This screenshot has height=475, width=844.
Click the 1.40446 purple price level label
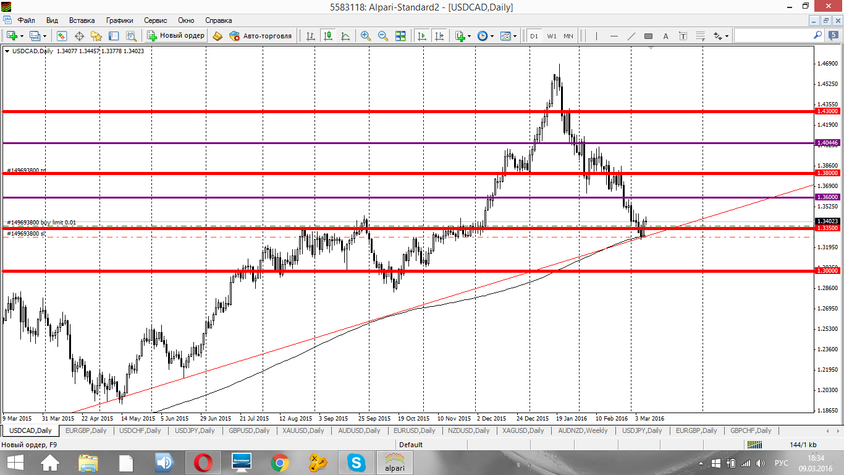827,143
